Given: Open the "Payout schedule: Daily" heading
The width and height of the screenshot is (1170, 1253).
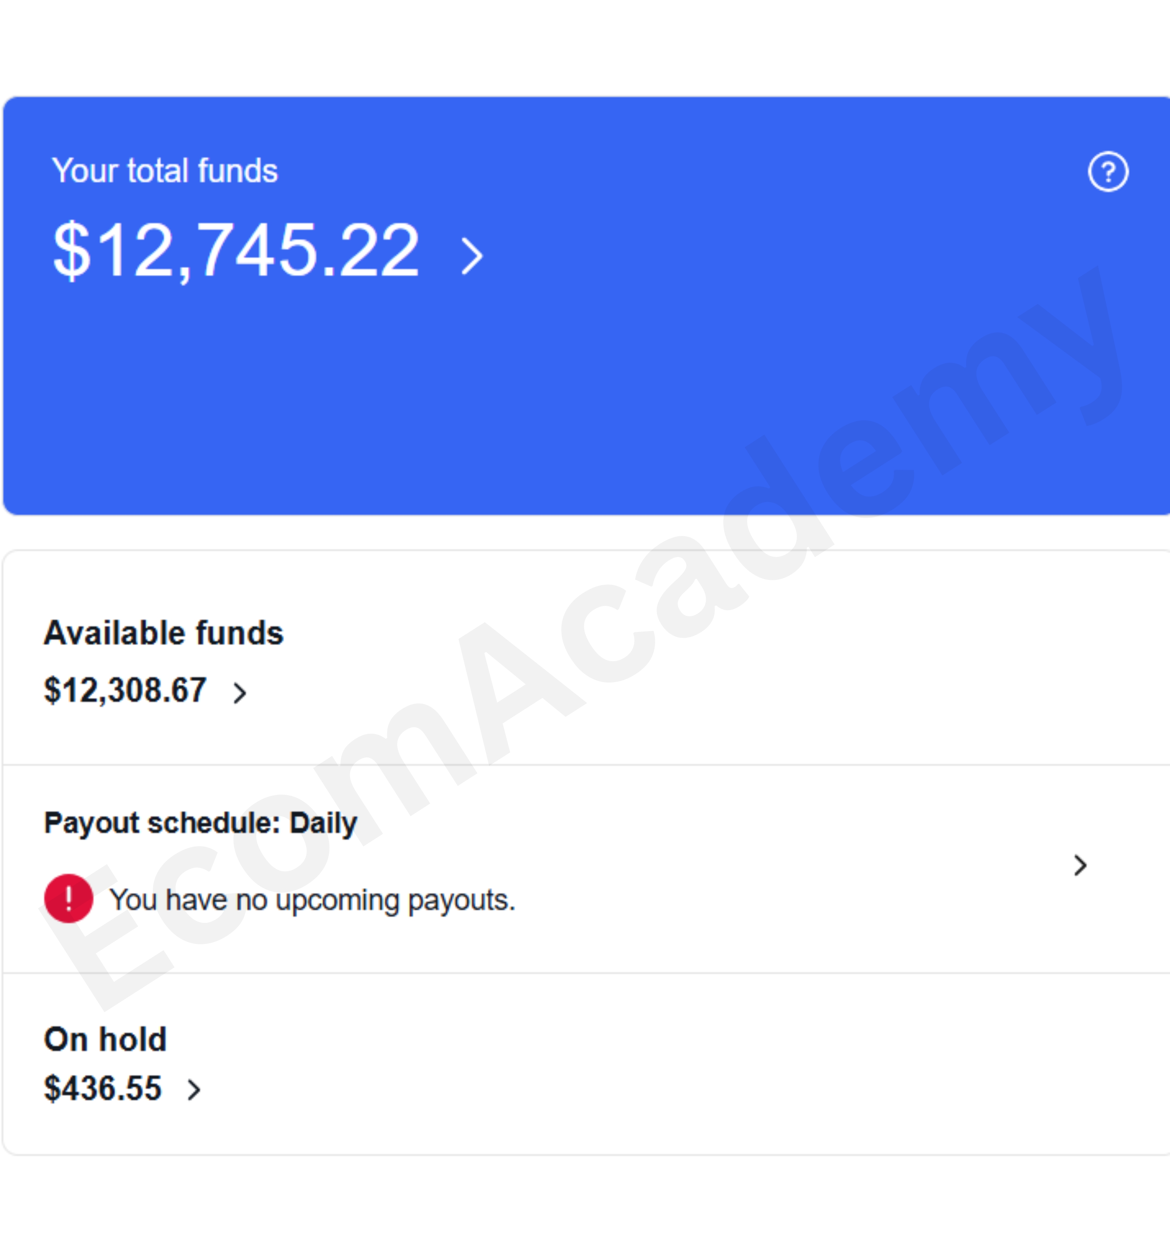Looking at the screenshot, I should (200, 823).
